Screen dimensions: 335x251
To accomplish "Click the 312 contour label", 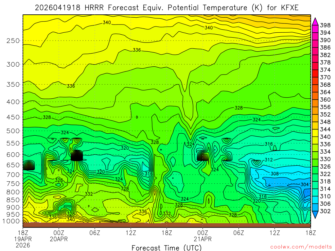I will click(269, 159).
